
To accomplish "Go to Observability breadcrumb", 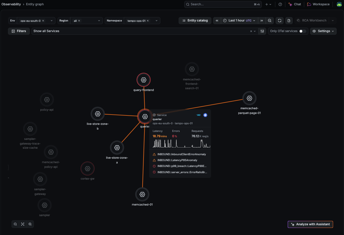I will point(11,4).
